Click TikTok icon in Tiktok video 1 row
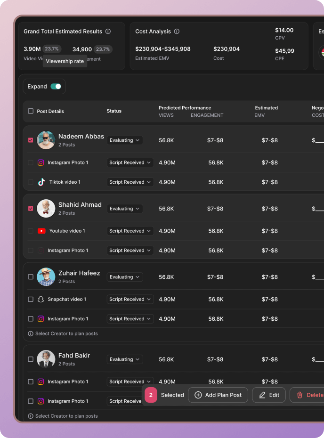 [41, 182]
